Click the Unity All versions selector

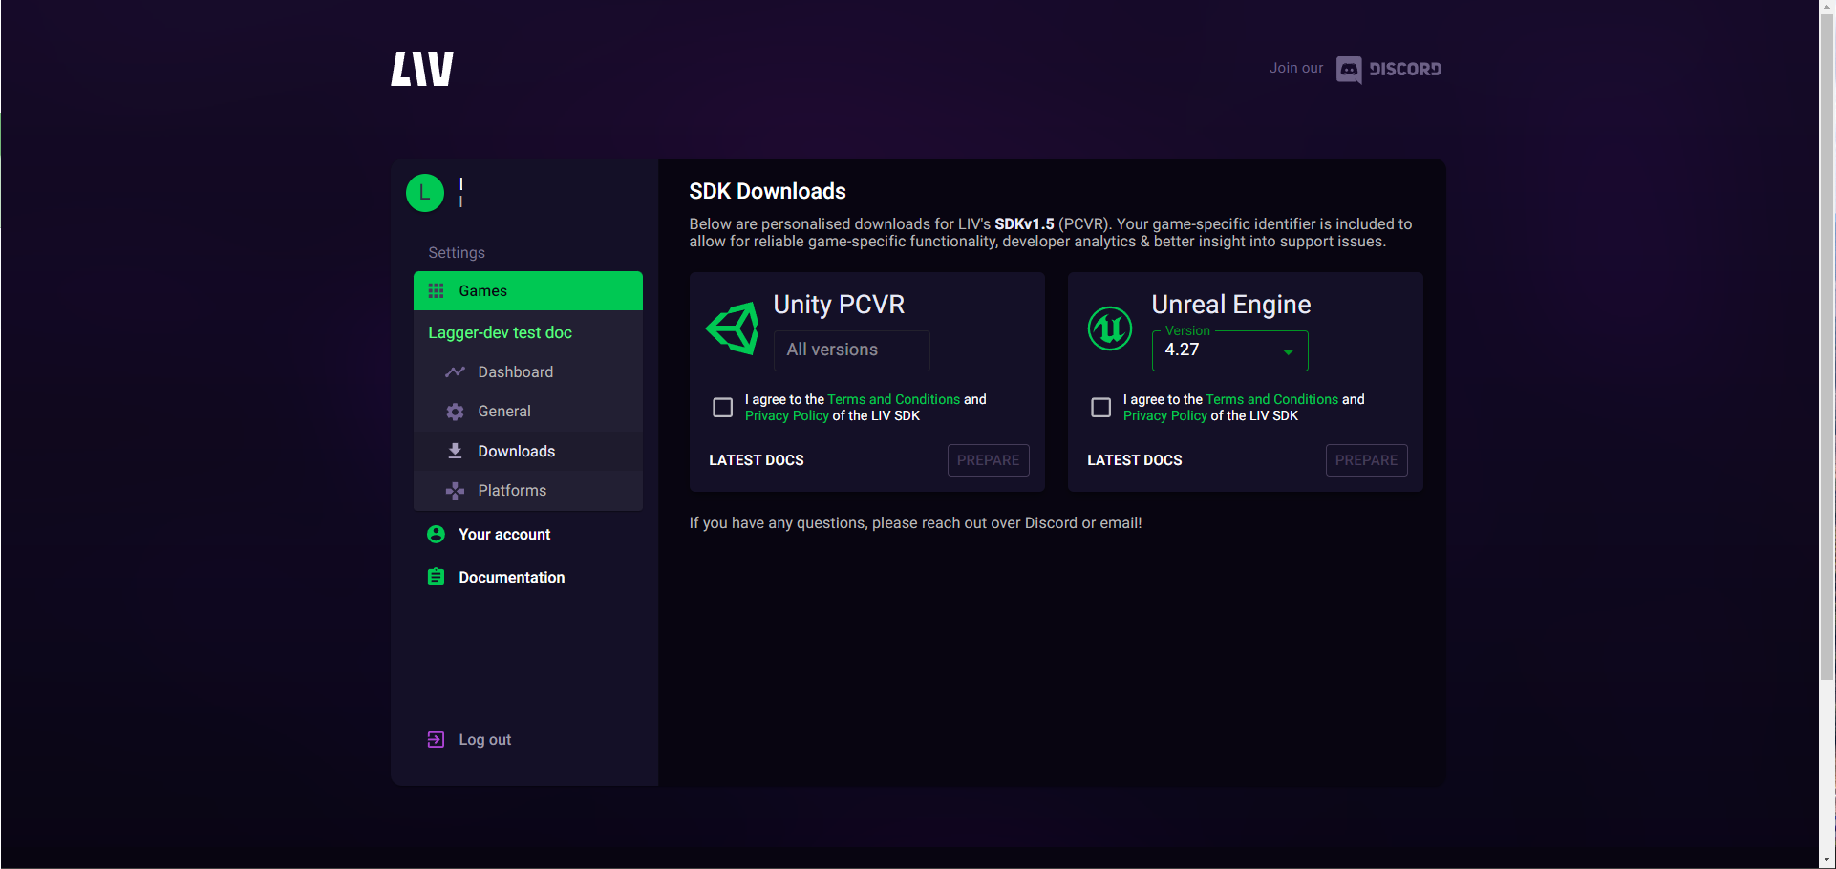pyautogui.click(x=851, y=350)
